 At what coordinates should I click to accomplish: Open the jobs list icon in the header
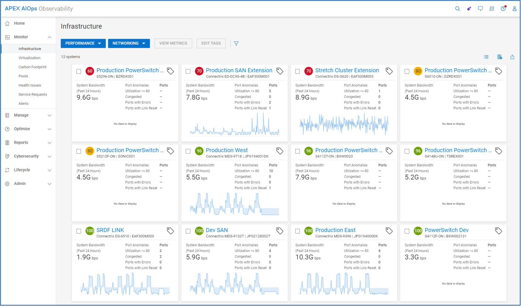(x=492, y=9)
